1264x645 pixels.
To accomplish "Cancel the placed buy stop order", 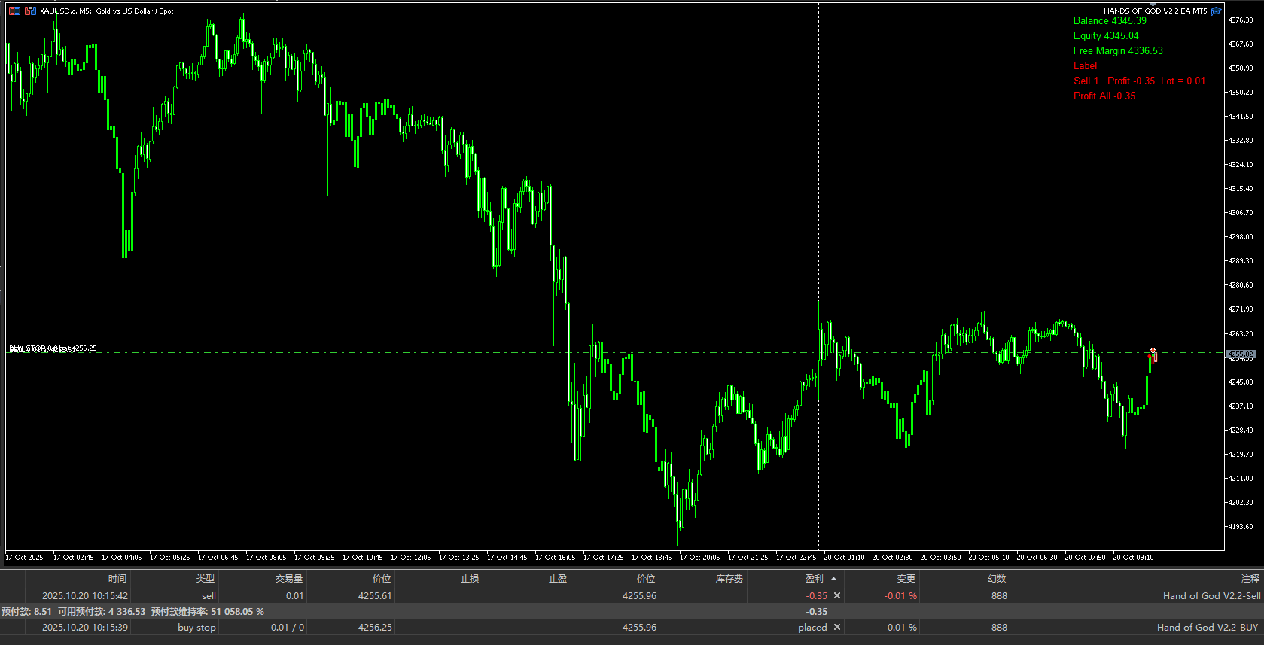I will point(837,627).
